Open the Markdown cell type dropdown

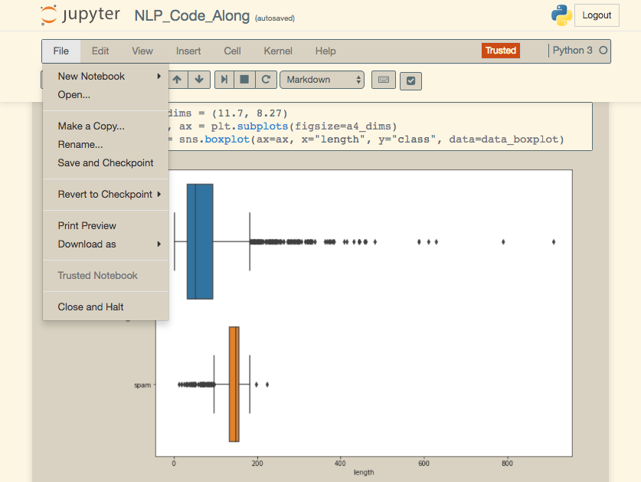pos(322,80)
